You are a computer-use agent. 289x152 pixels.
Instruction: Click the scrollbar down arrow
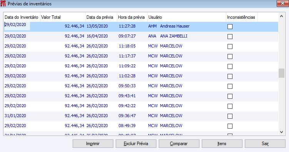tap(281, 132)
